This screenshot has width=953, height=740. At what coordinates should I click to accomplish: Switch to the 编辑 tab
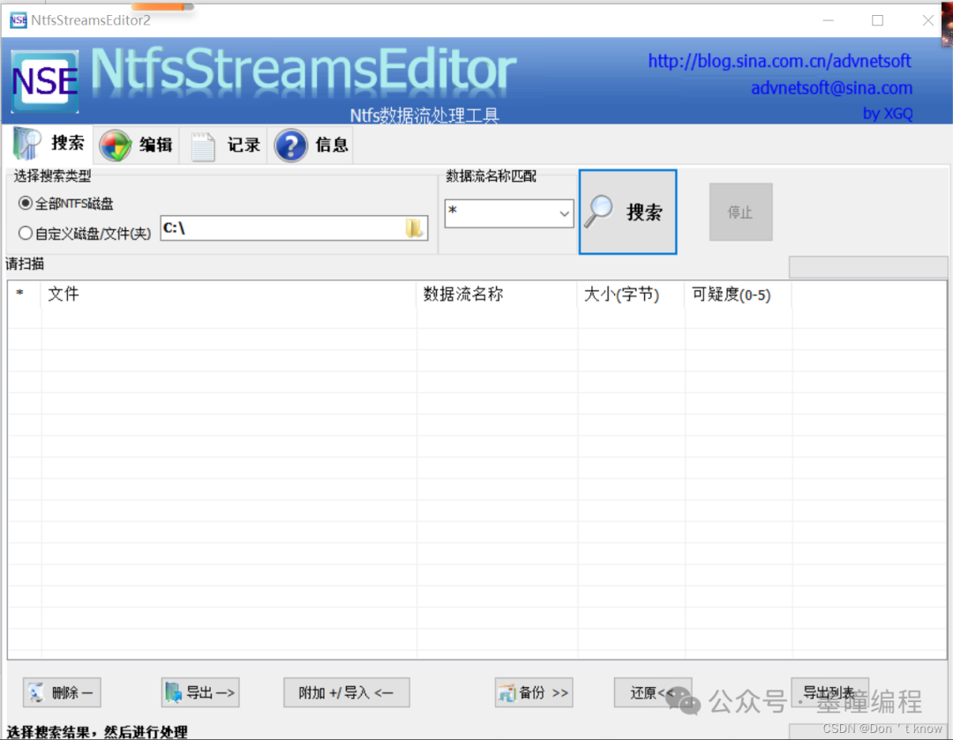point(137,145)
